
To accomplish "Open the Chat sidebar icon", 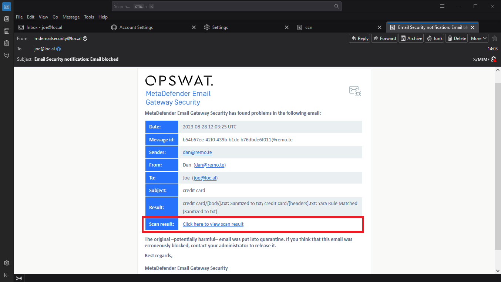I will click(x=6, y=56).
